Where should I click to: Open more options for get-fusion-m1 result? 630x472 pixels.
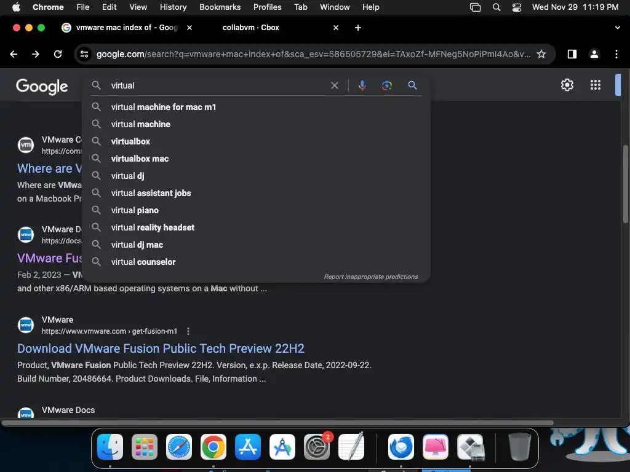(x=188, y=331)
